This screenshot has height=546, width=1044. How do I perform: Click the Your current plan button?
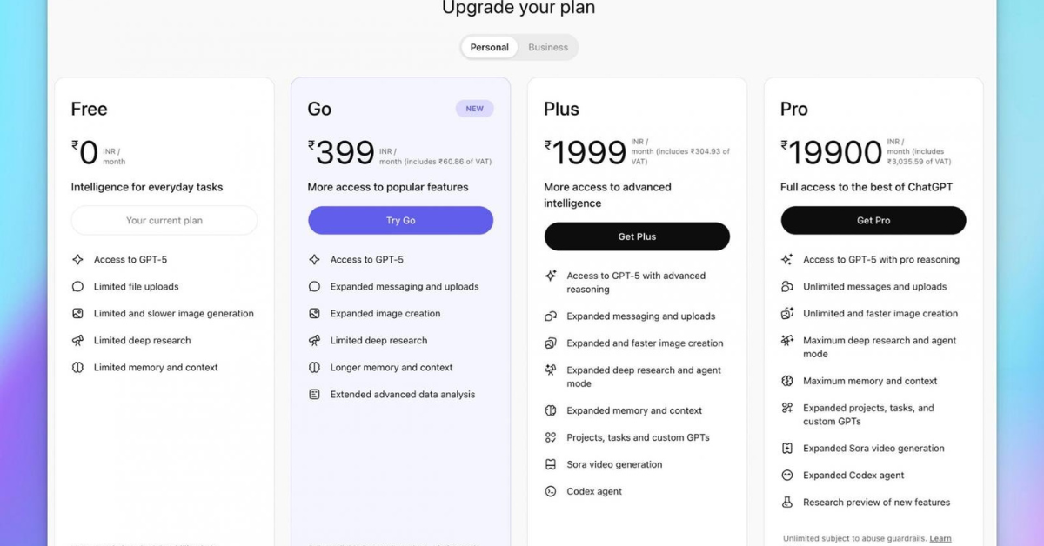tap(164, 221)
